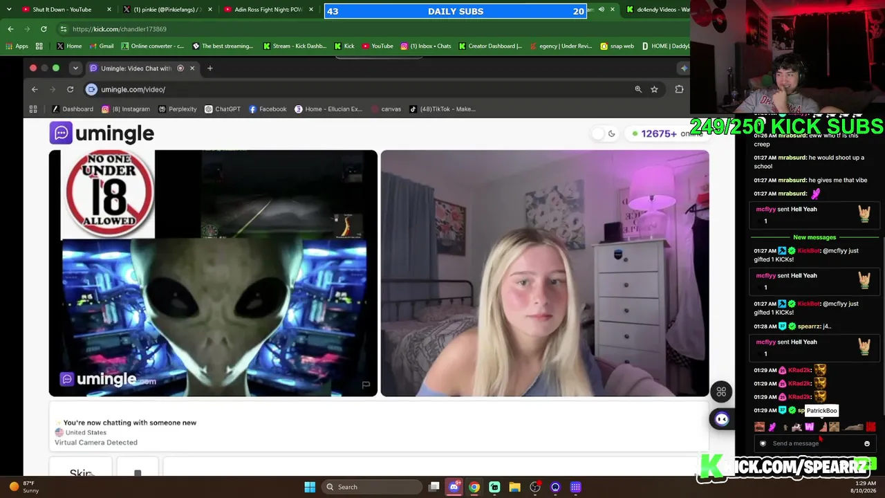The image size is (885, 498).
Task: Jump to New messages in chat
Action: click(814, 237)
